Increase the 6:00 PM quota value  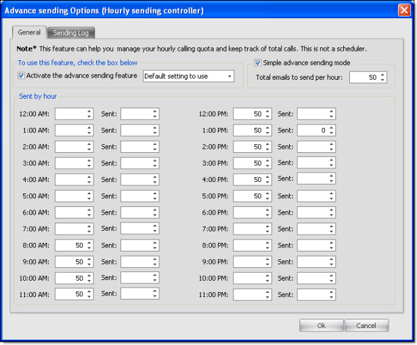point(267,210)
